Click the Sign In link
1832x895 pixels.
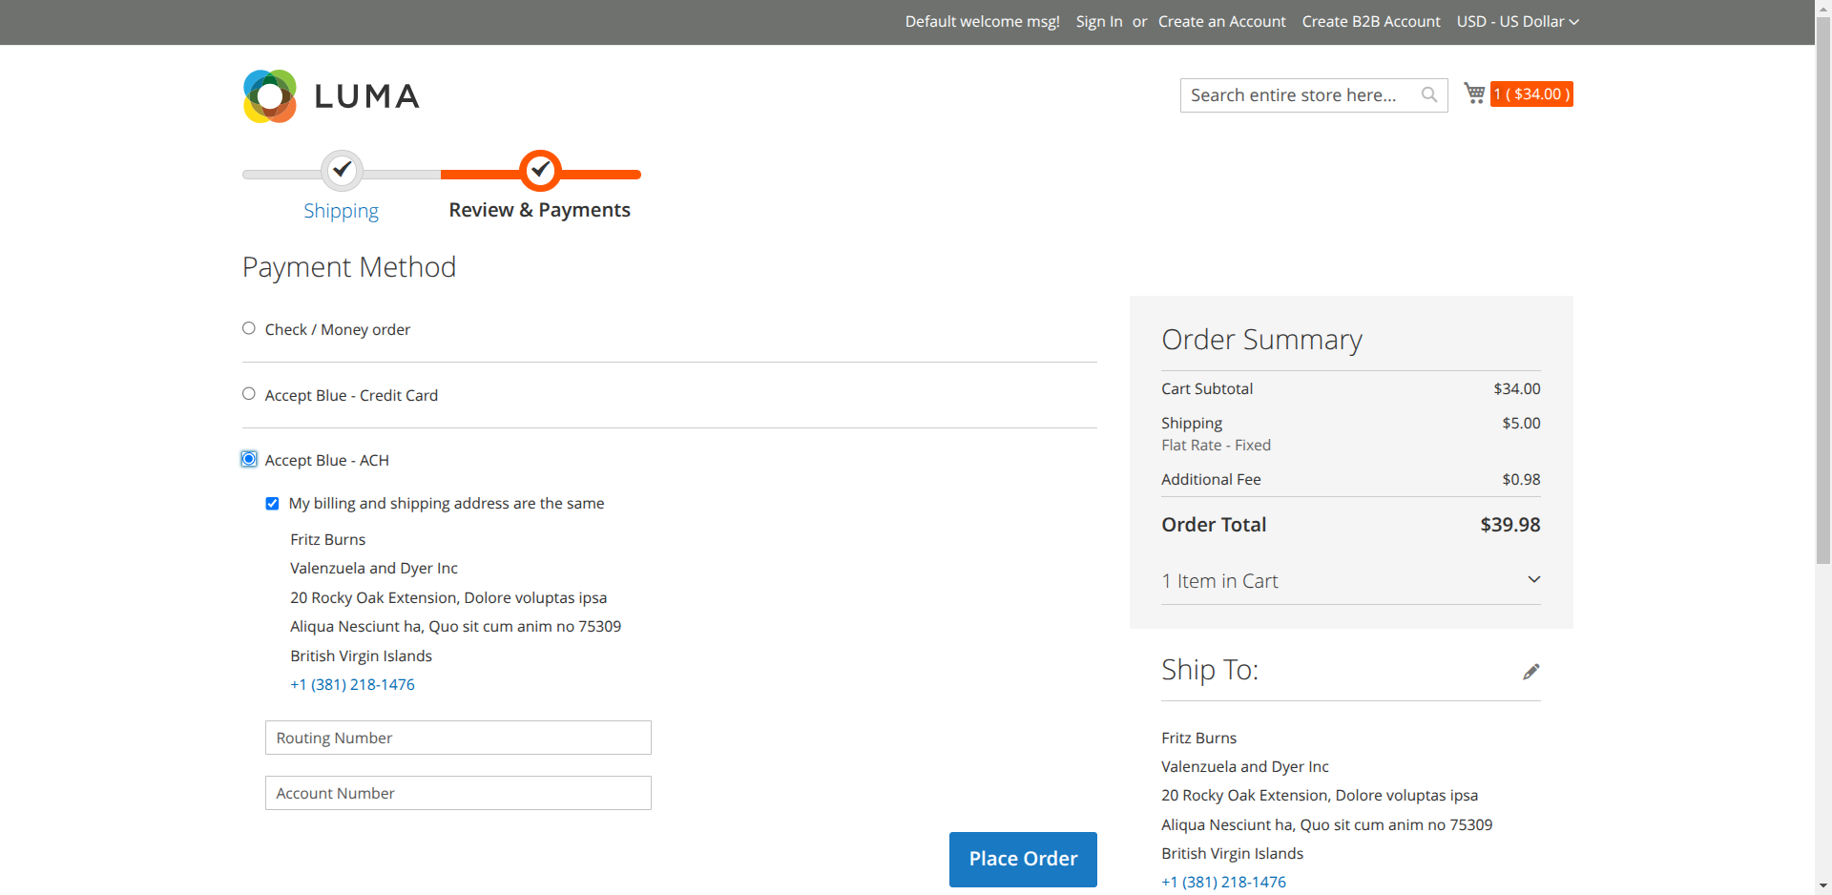click(x=1098, y=21)
